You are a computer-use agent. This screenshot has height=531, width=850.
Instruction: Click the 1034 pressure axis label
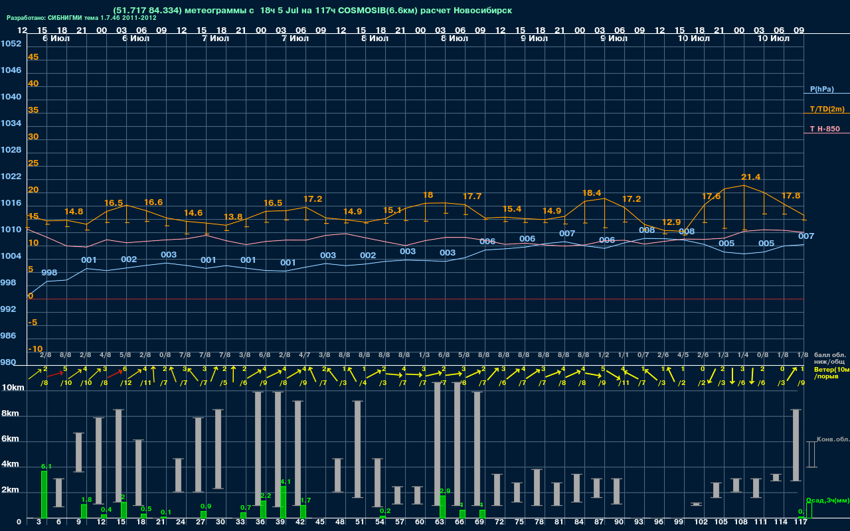coord(11,123)
